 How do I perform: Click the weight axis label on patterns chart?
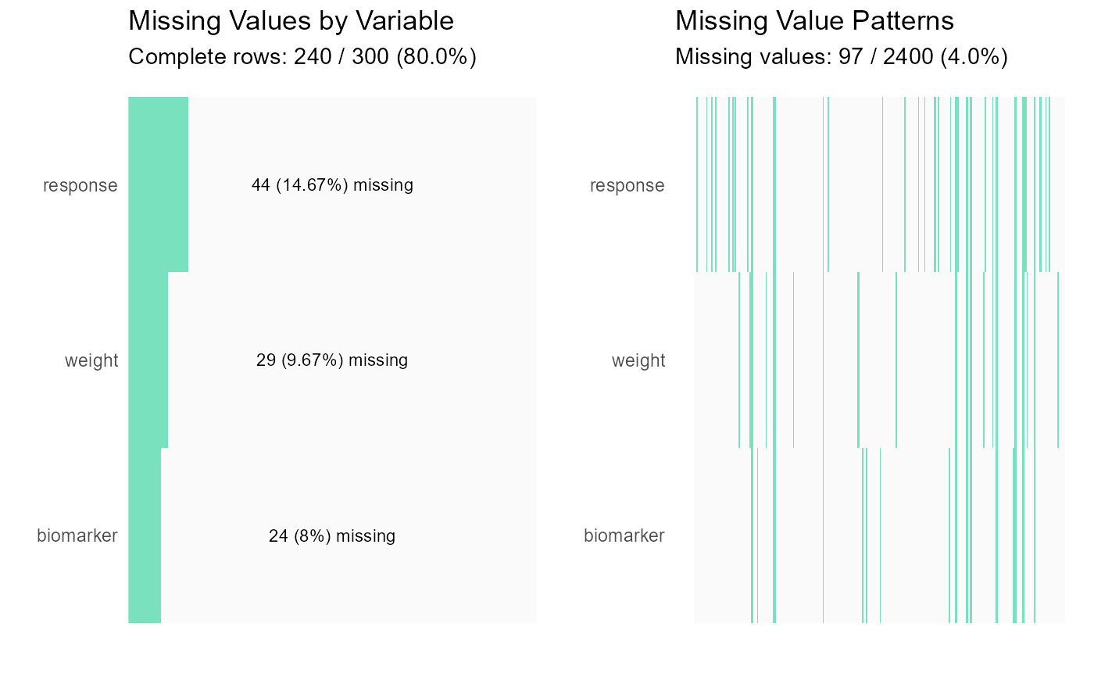point(638,360)
